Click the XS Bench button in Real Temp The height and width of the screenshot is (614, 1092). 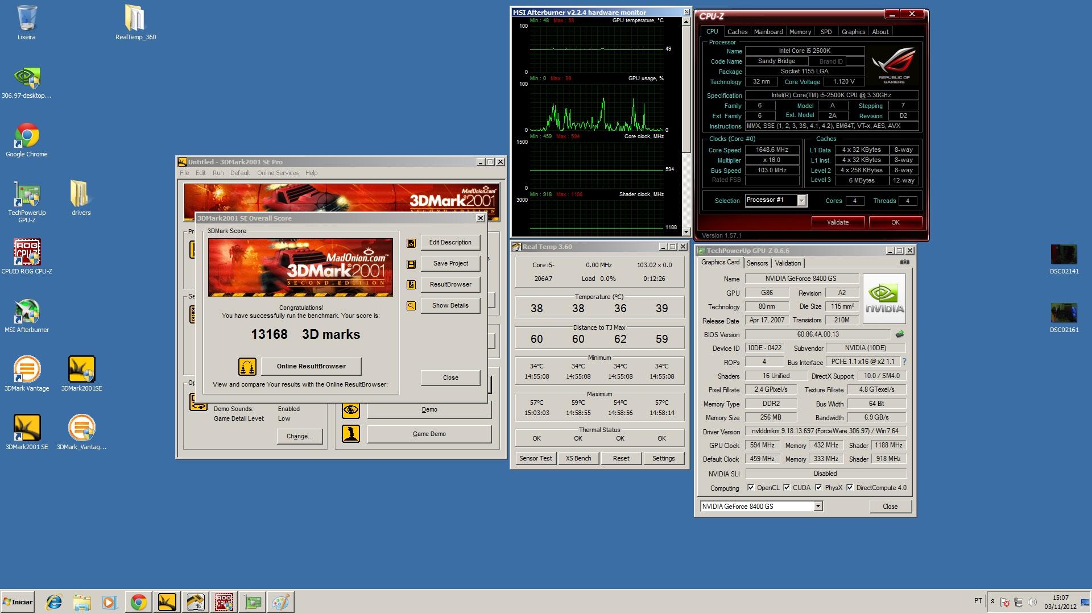(578, 458)
